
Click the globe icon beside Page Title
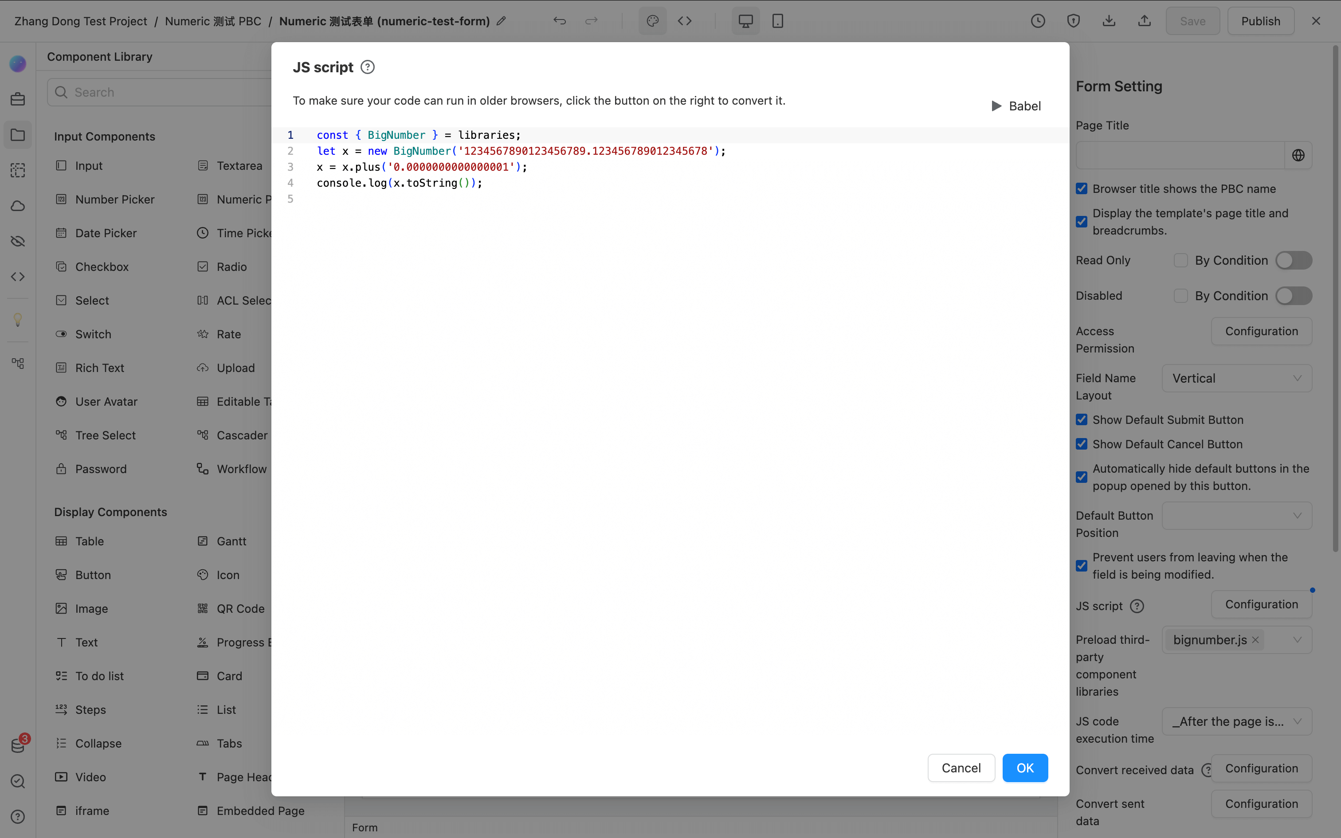(1298, 155)
